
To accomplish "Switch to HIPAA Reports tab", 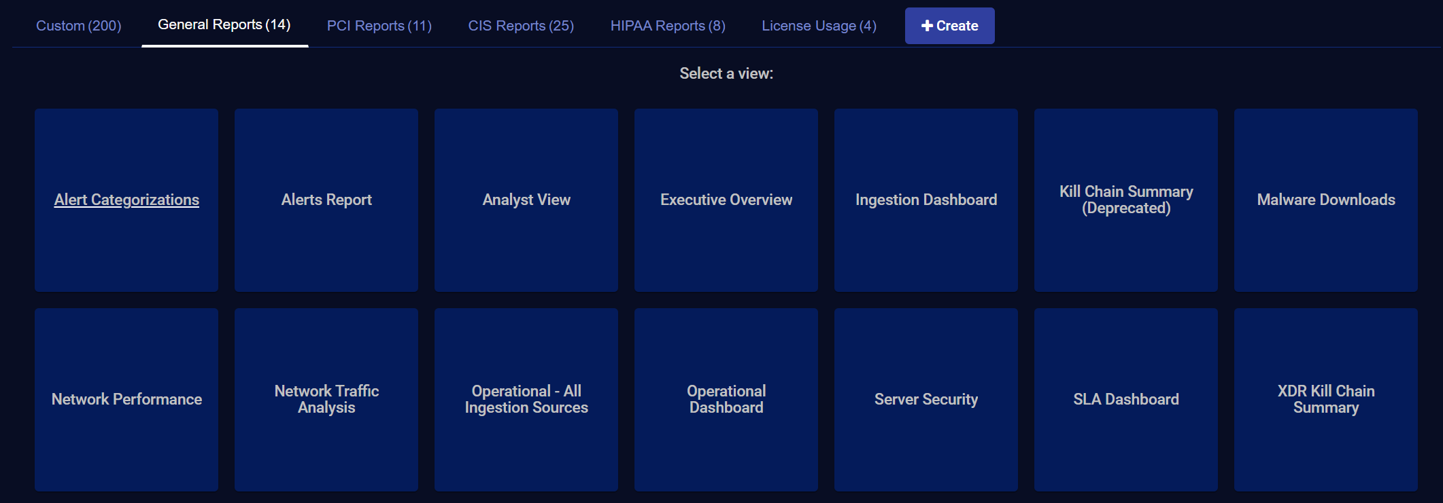I will tap(667, 26).
